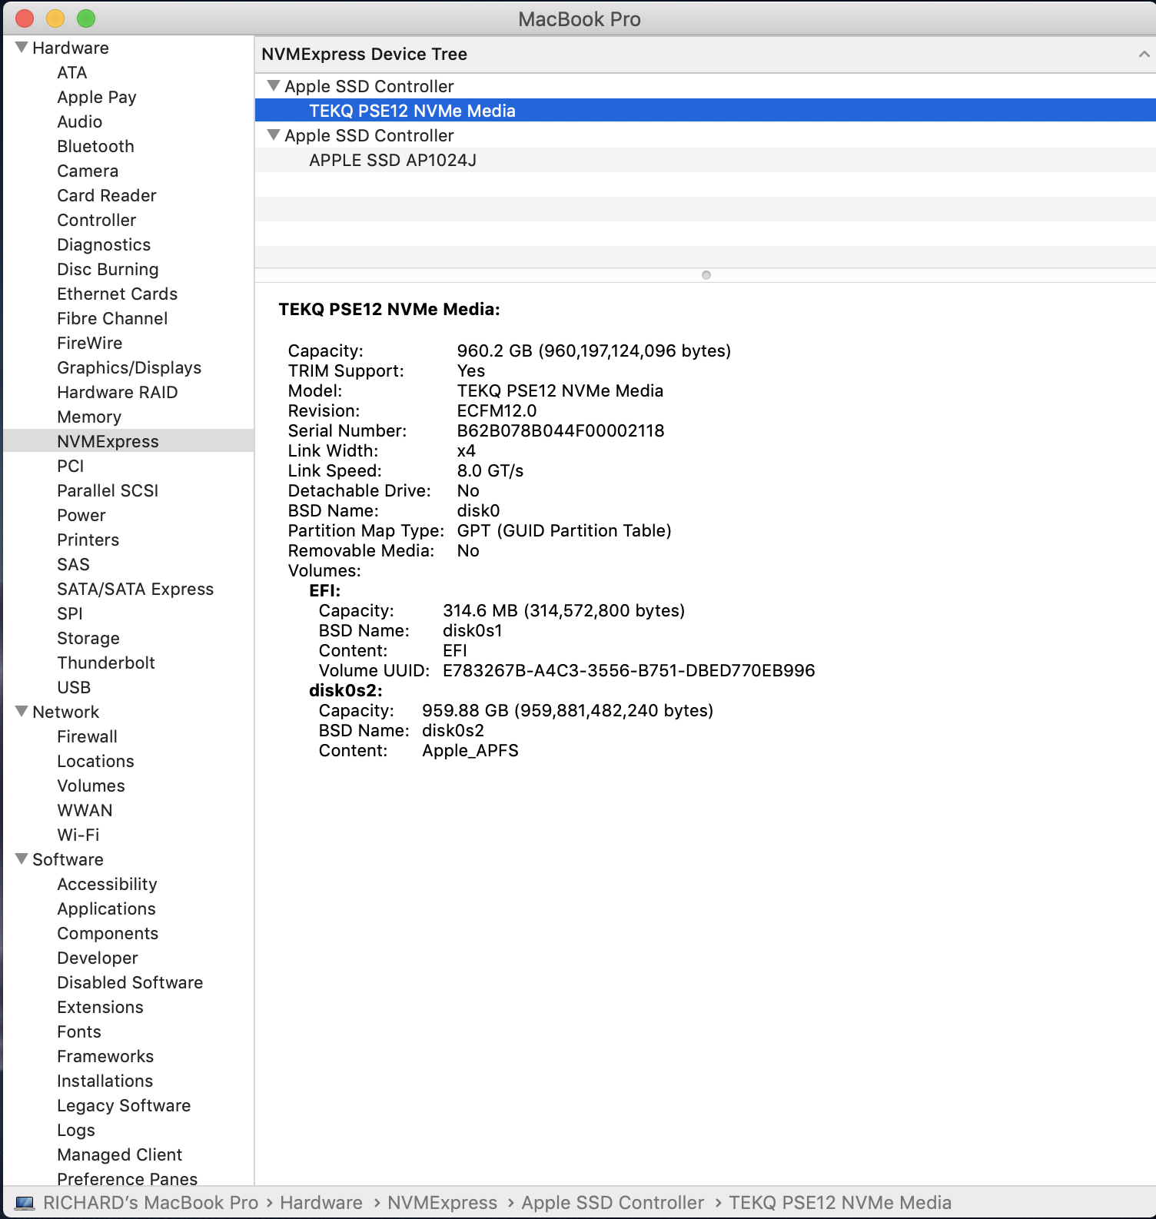Select Ethernet Cards
1156x1219 pixels.
click(x=117, y=294)
